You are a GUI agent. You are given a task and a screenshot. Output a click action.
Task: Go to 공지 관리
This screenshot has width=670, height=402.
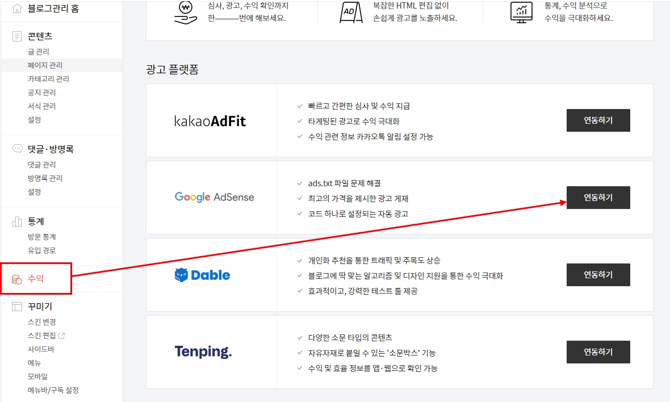click(x=41, y=93)
